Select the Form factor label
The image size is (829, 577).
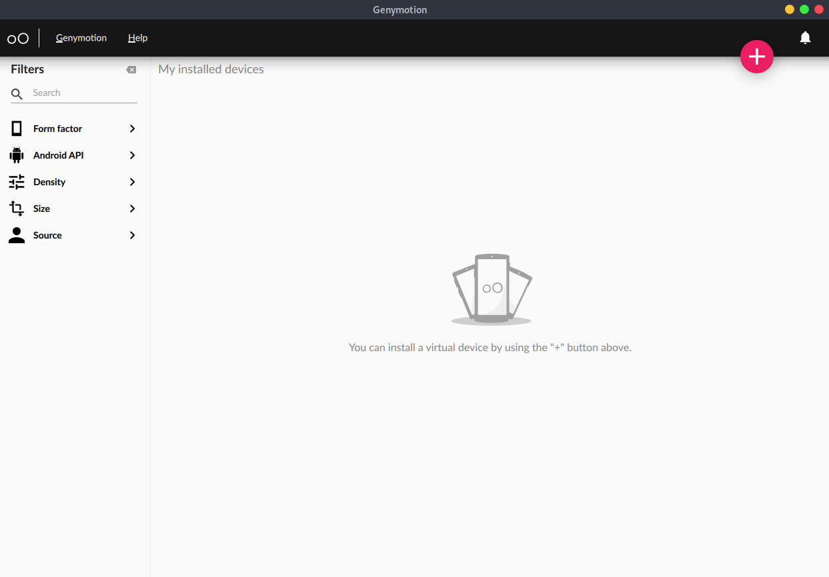[57, 129]
